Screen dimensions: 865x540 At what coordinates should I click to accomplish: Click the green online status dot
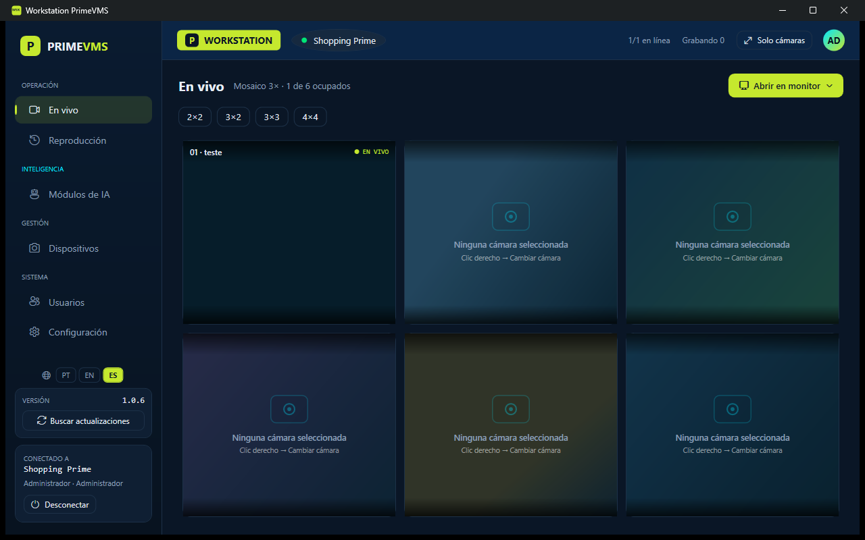tap(304, 40)
